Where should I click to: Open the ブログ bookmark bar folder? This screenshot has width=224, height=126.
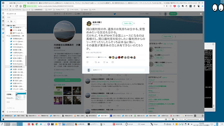(x=49, y=10)
